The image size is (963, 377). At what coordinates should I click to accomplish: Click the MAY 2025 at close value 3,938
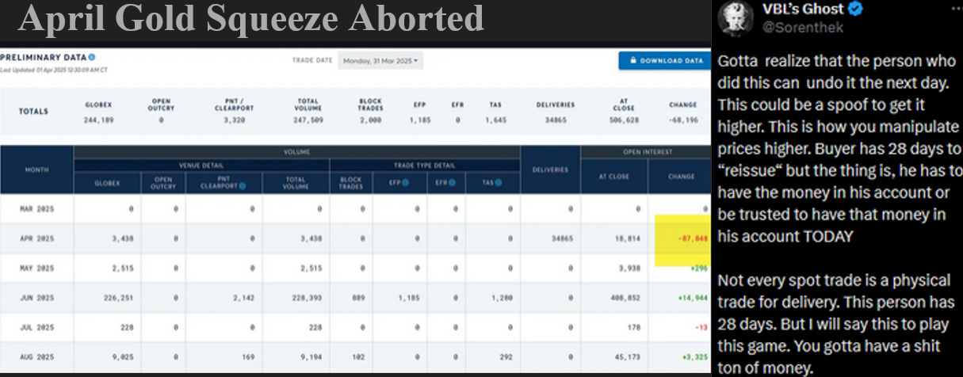(x=628, y=268)
